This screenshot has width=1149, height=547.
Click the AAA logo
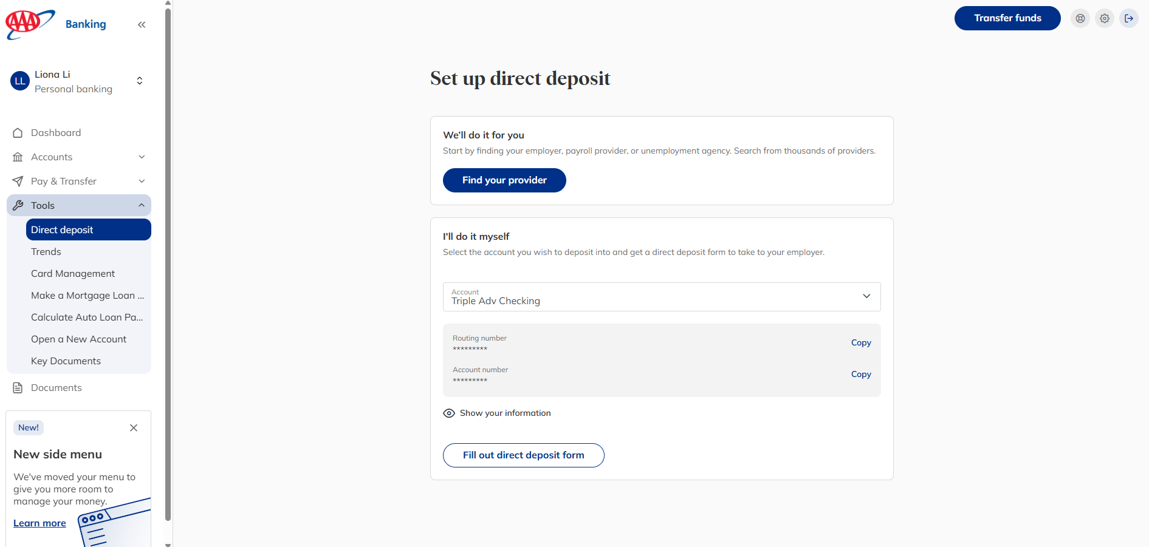tap(30, 24)
